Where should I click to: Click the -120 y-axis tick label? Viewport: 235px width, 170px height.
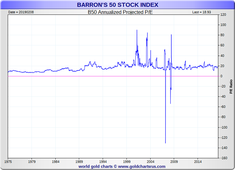[x=224, y=138]
